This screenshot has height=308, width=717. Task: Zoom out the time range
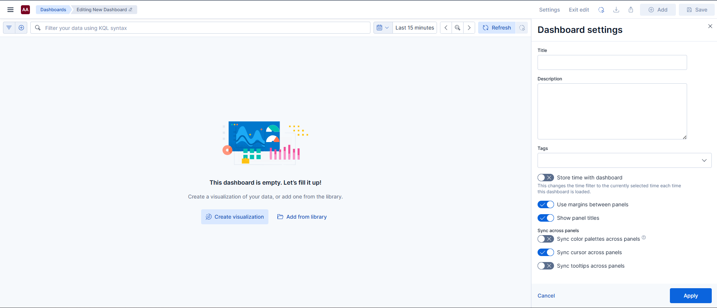458,28
